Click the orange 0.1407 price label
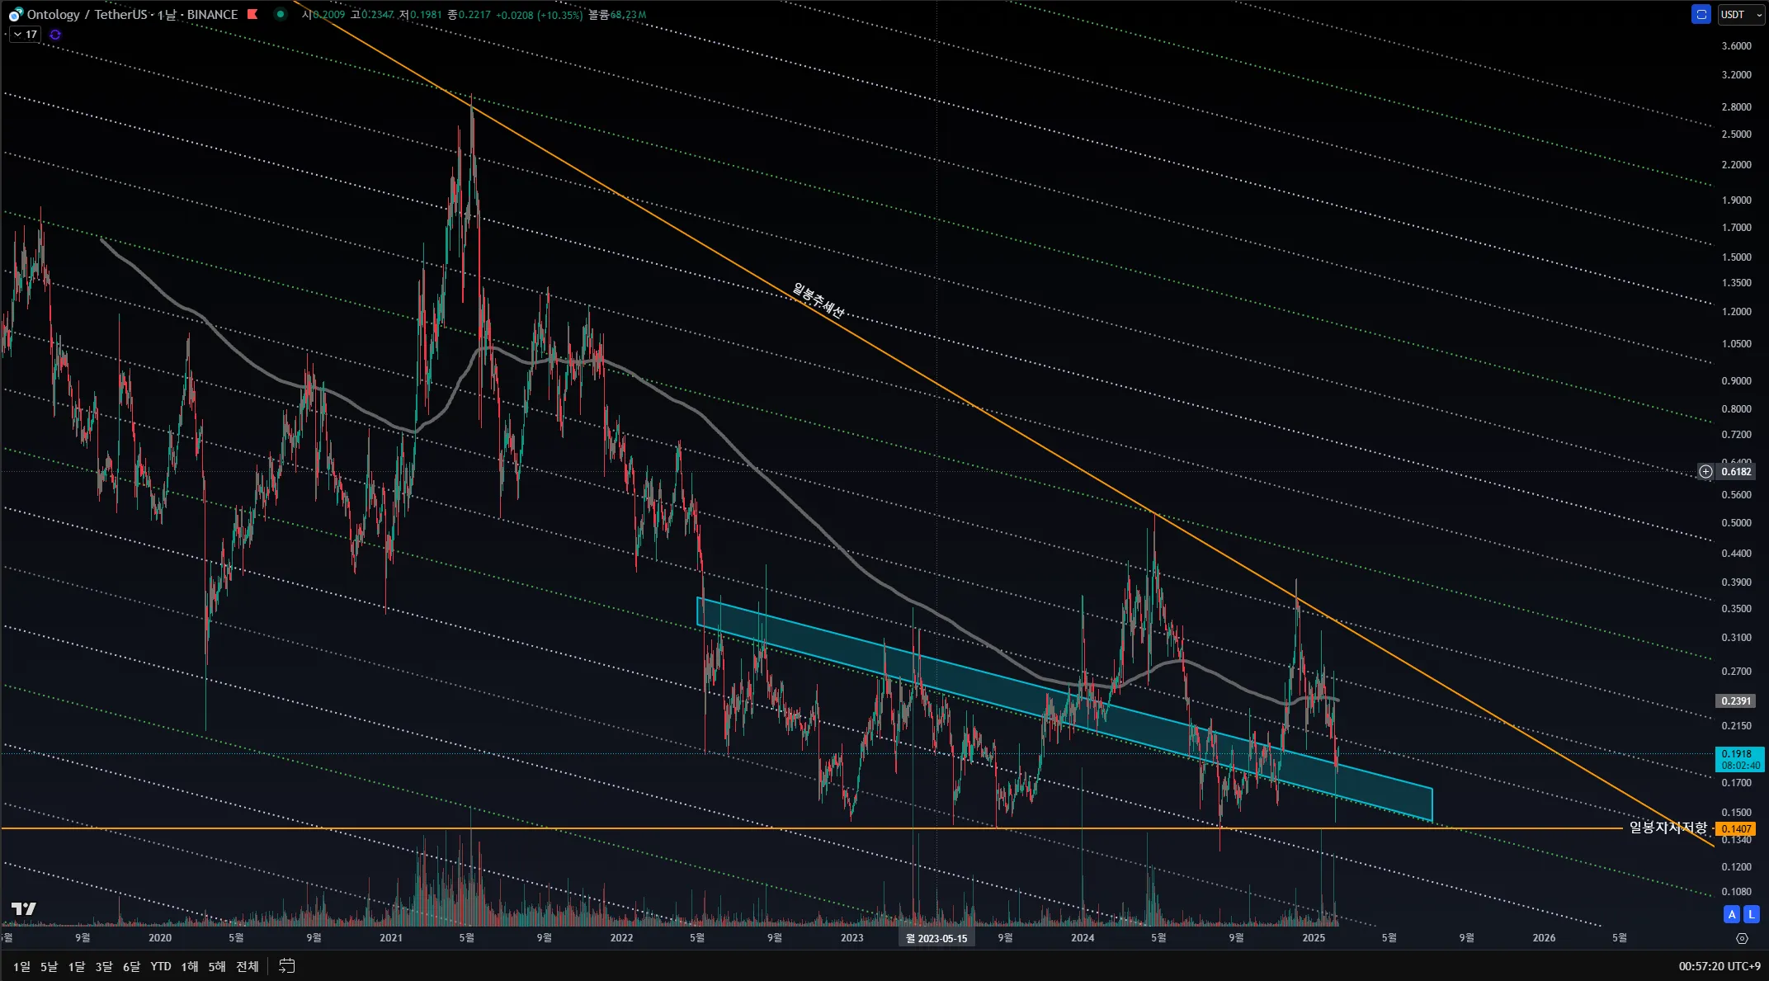Image resolution: width=1769 pixels, height=981 pixels. click(1736, 829)
